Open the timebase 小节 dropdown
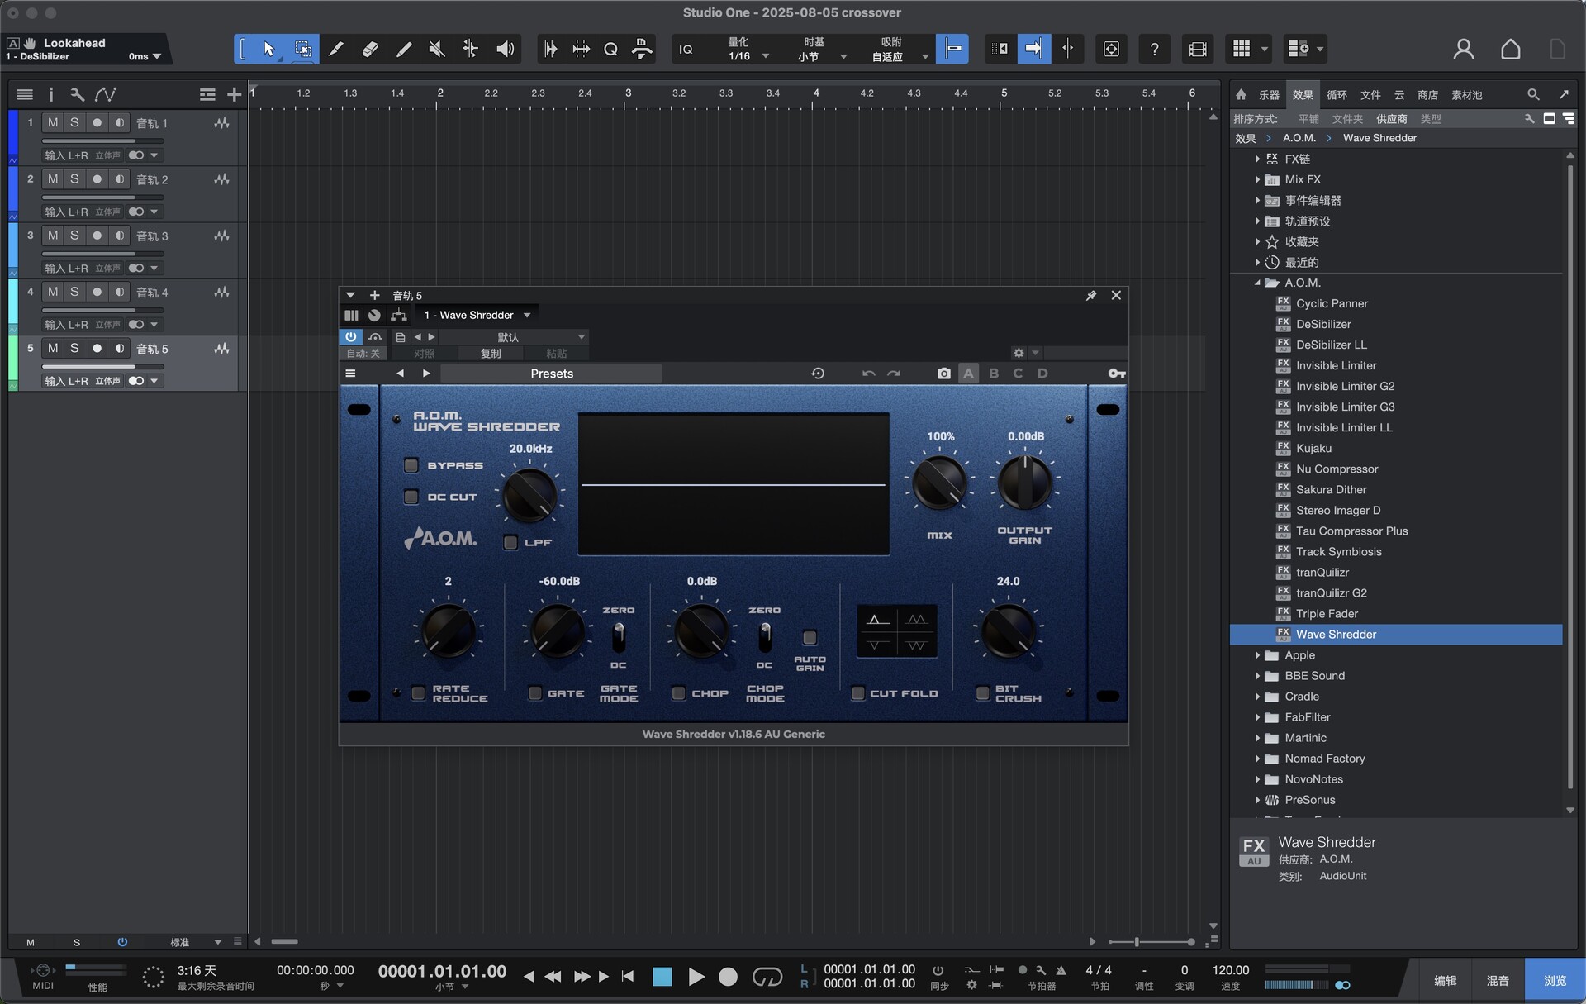The height and width of the screenshot is (1004, 1586). point(822,50)
